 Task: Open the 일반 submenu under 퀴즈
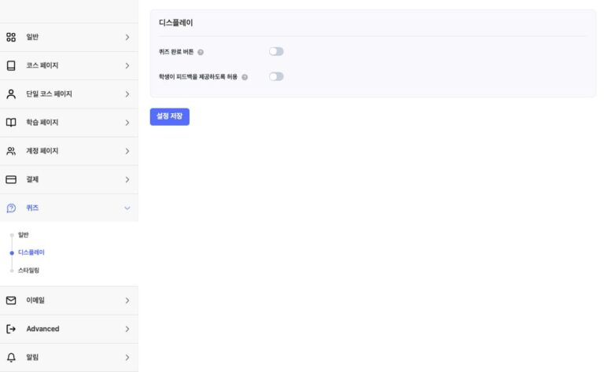(23, 234)
